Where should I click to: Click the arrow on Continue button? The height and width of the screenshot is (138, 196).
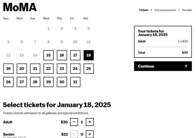coord(186,66)
